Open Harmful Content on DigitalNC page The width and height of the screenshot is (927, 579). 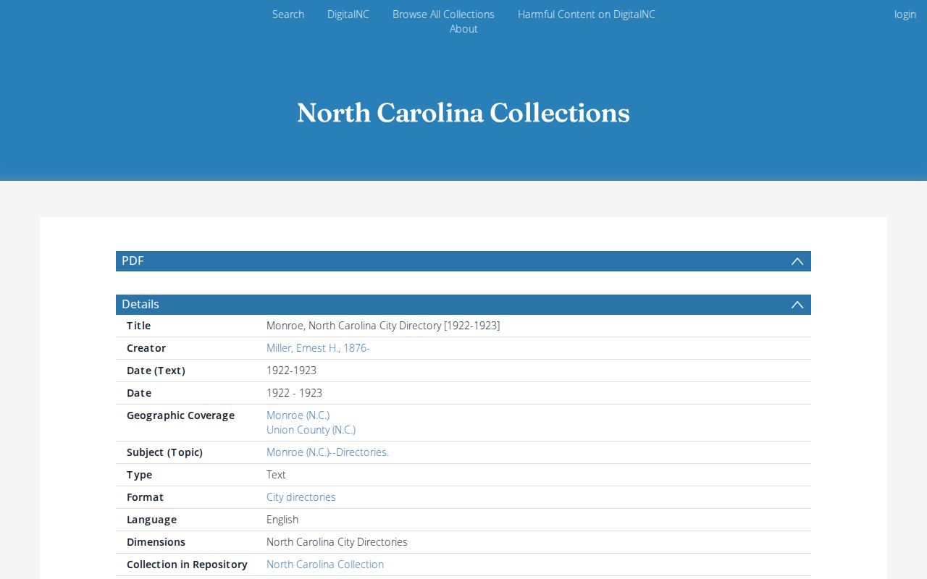(587, 14)
